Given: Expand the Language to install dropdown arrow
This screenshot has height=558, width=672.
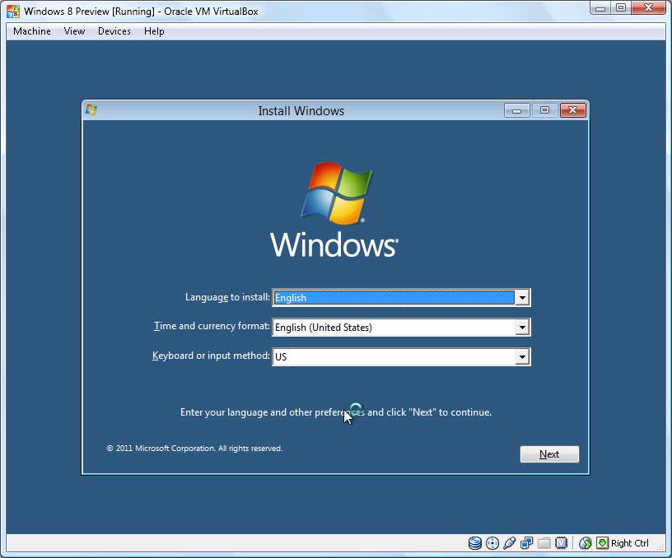Looking at the screenshot, I should coord(522,298).
